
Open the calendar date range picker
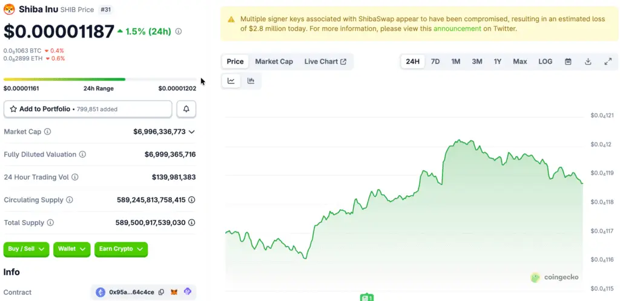[568, 62]
